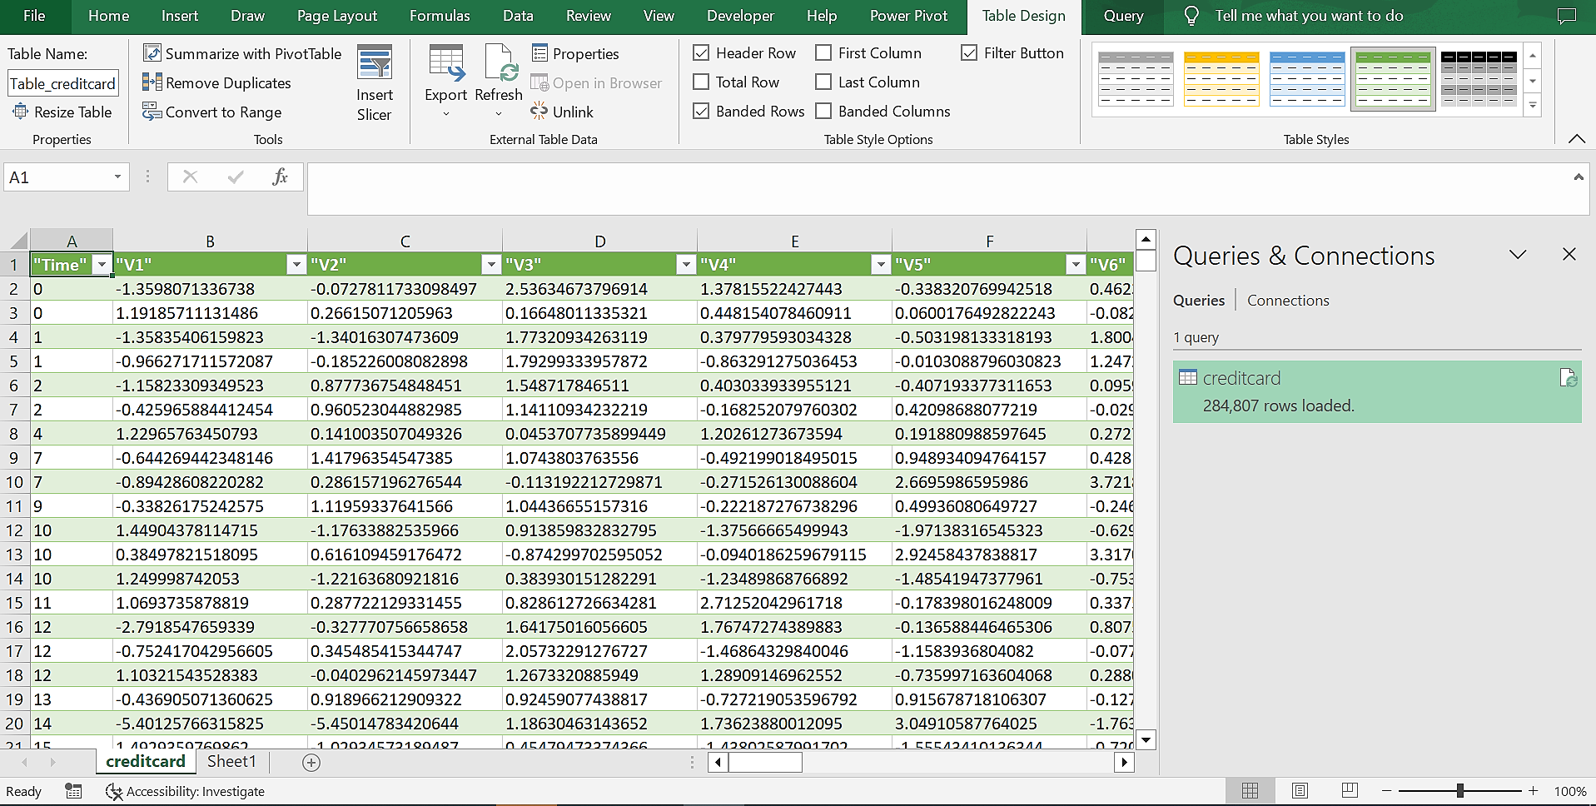The height and width of the screenshot is (806, 1596).
Task: Open the Query ribbon tab
Action: [x=1123, y=16]
